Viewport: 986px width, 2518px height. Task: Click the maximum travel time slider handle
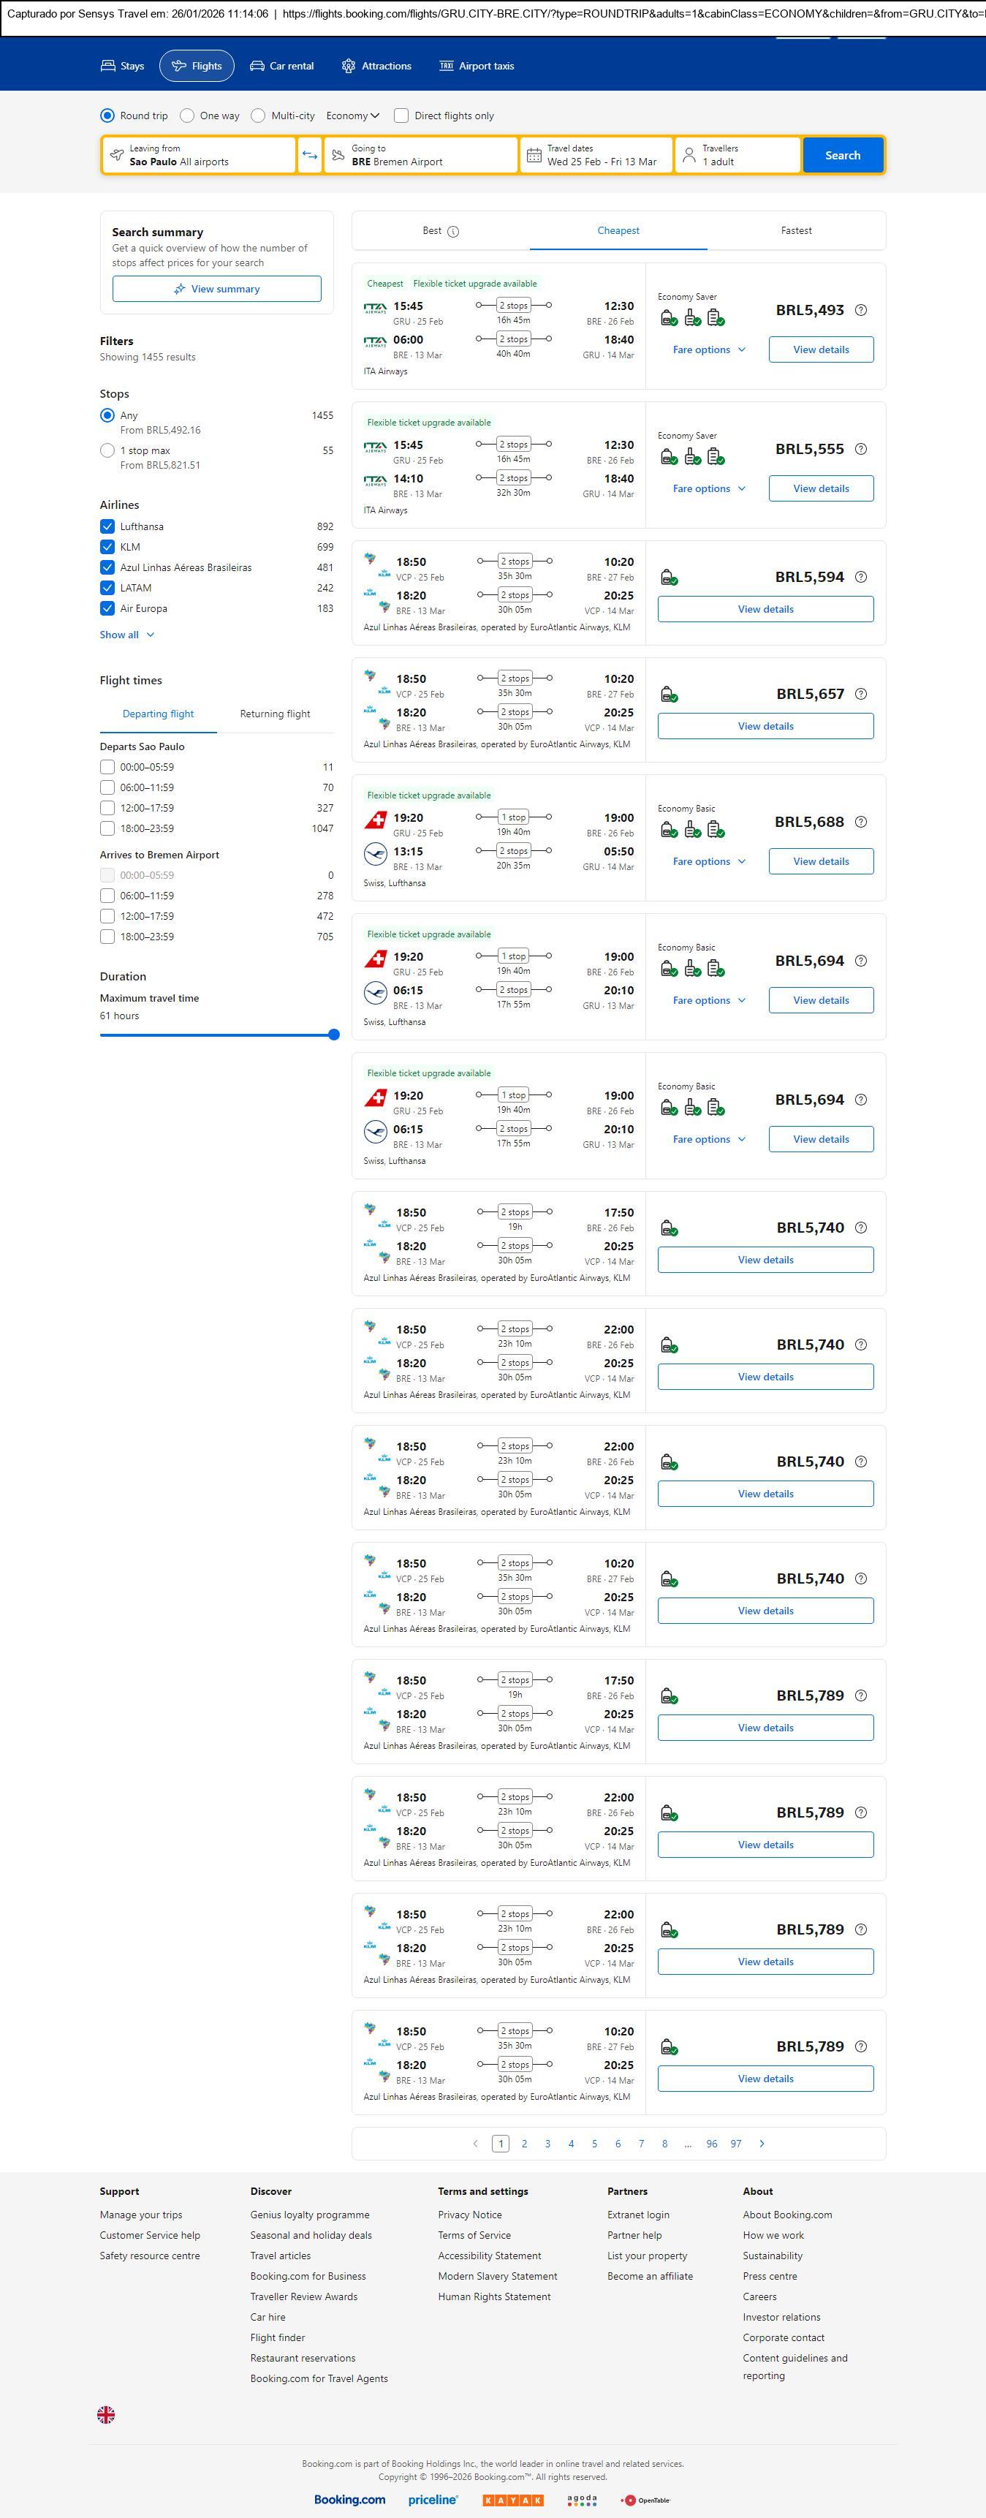click(333, 1034)
